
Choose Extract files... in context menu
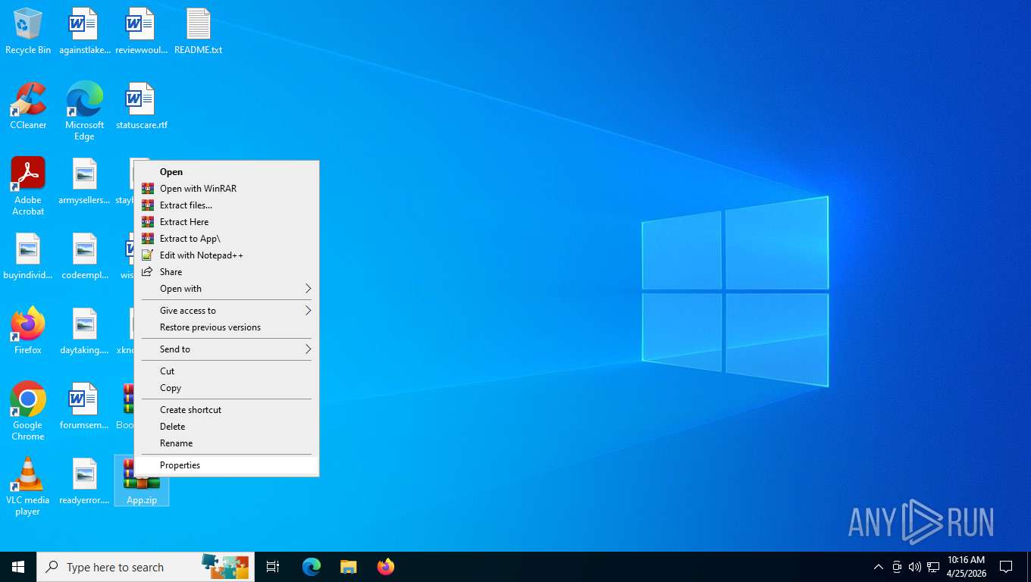(227, 205)
